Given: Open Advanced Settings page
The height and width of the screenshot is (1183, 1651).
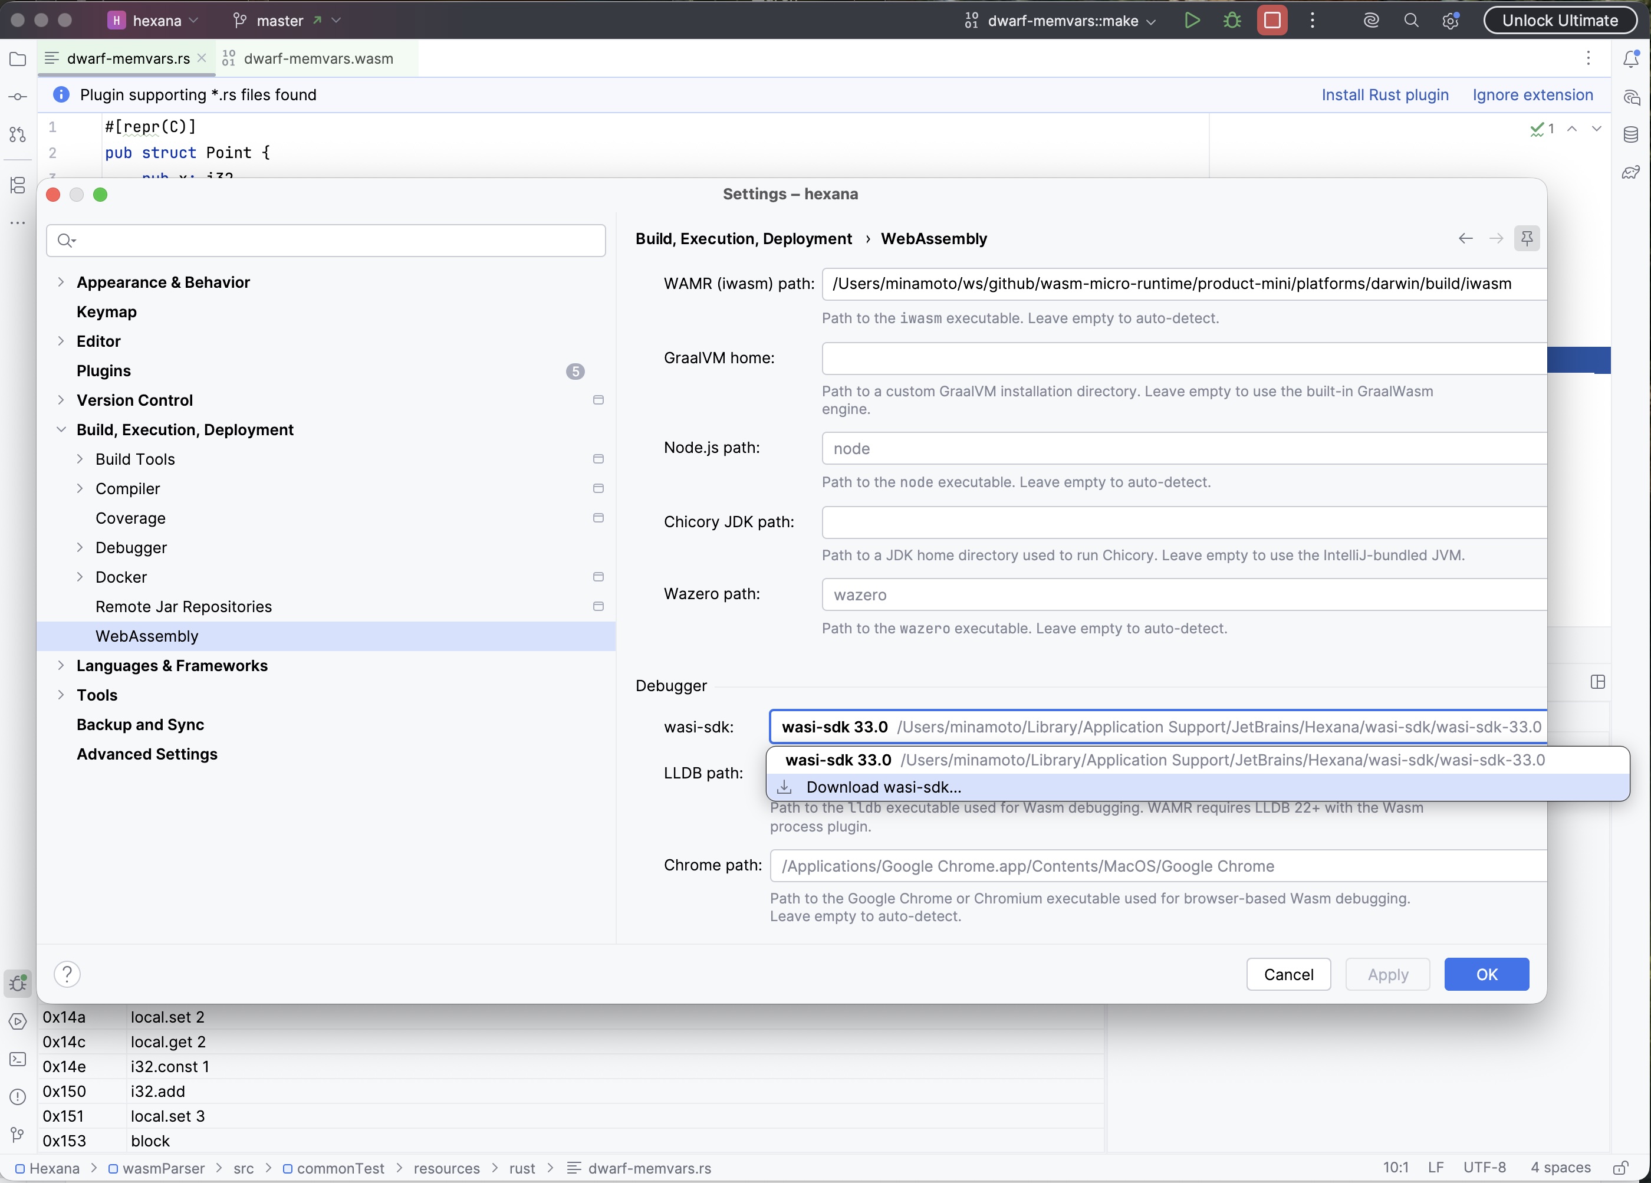Looking at the screenshot, I should click(x=147, y=754).
